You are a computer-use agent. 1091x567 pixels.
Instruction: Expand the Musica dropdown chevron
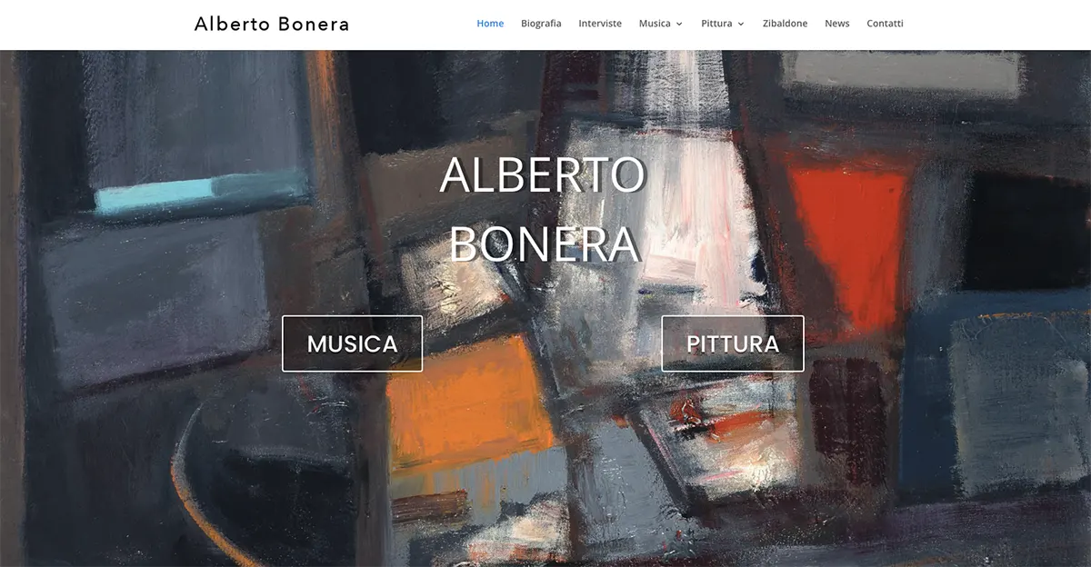(x=679, y=25)
